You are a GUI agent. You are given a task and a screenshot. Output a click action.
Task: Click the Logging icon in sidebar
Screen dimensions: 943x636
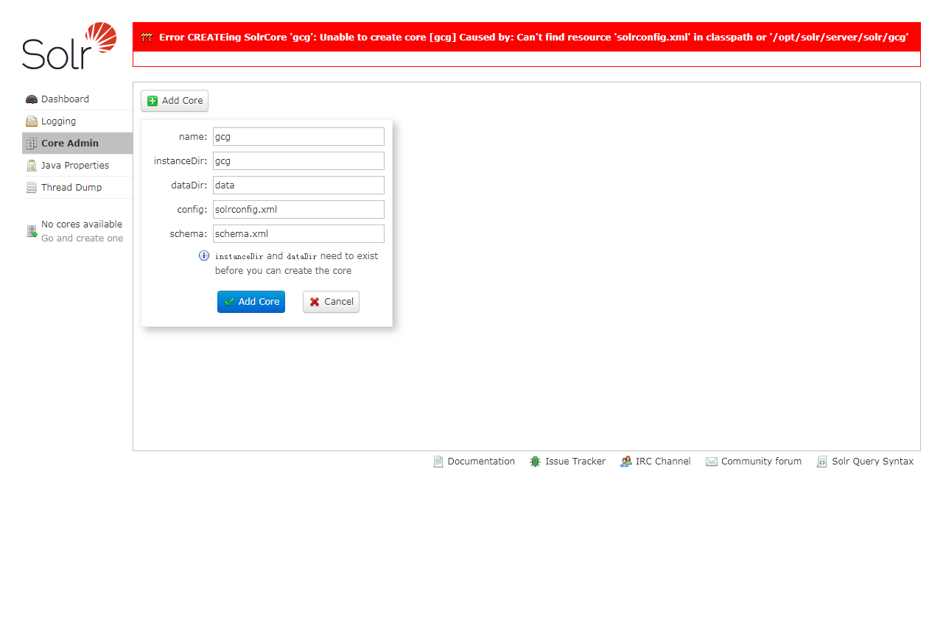pos(32,121)
